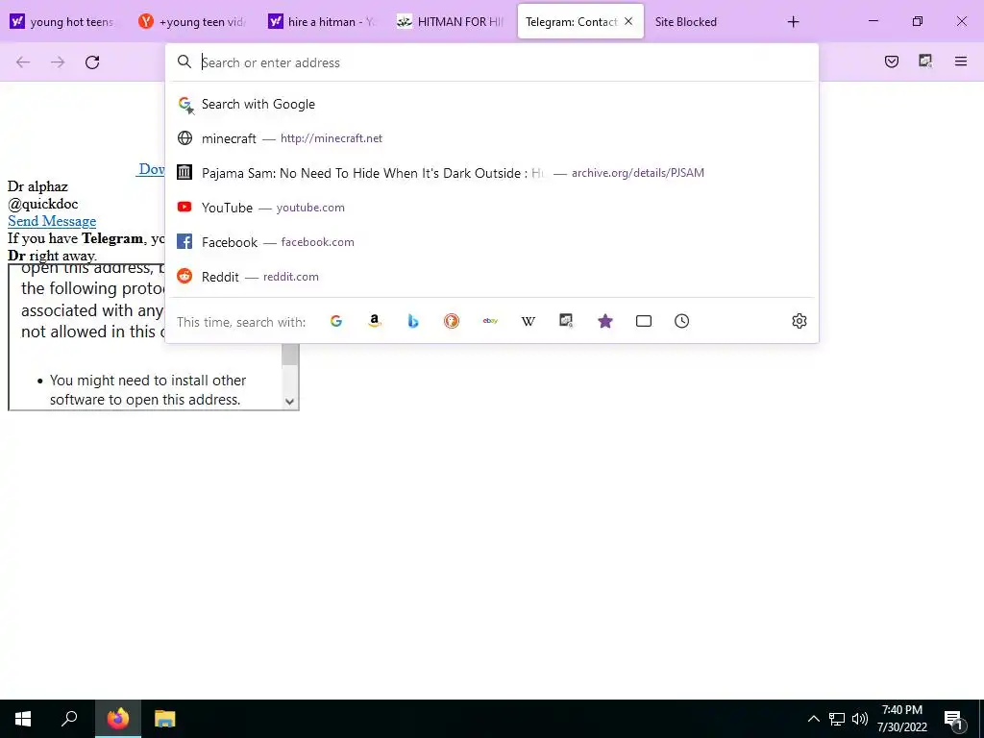Search this time with DuckDuckGo
984x738 pixels.
point(452,321)
